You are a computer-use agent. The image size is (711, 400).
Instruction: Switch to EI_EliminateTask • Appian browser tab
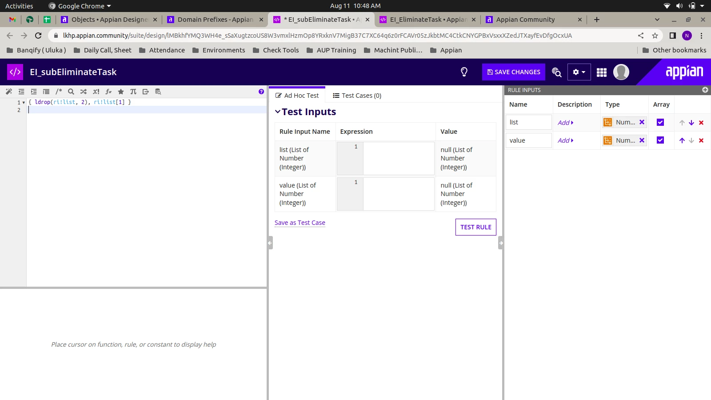[428, 20]
